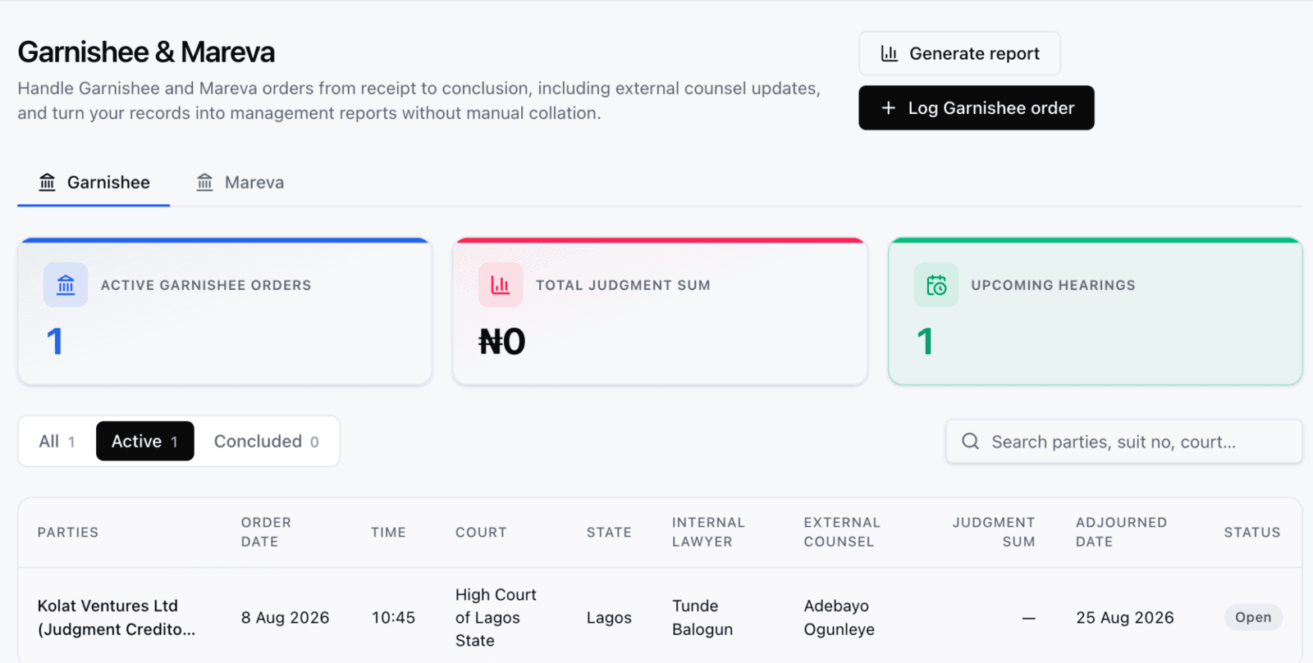This screenshot has width=1313, height=663.
Task: Focus the Search parties, suit no, court field
Action: pos(1123,442)
